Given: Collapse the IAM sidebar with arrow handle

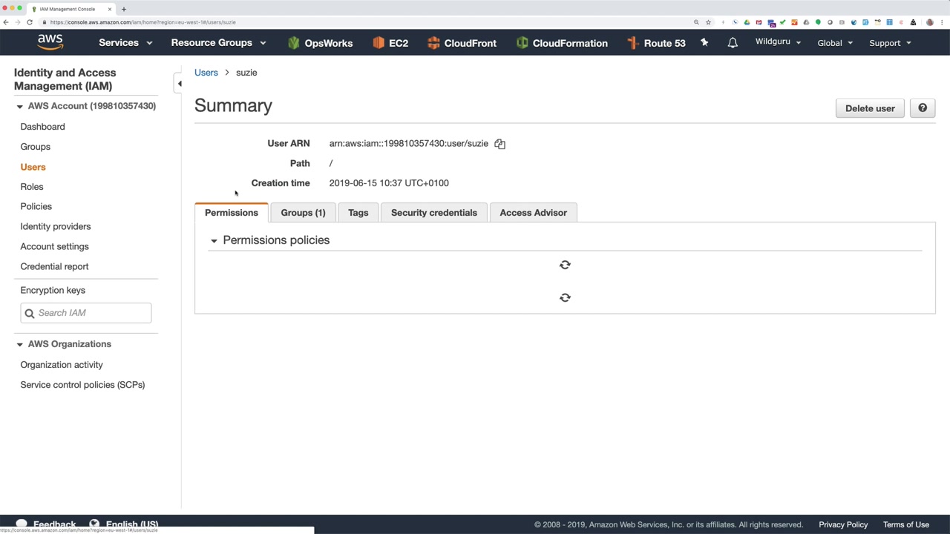Looking at the screenshot, I should [179, 84].
